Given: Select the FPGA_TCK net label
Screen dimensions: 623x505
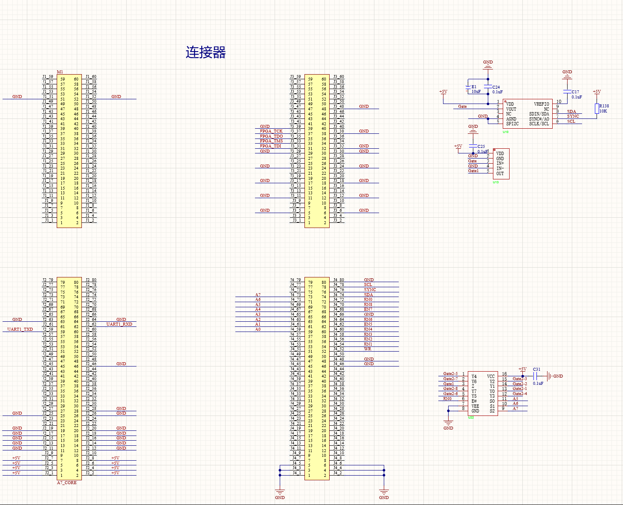Looking at the screenshot, I should [x=271, y=131].
